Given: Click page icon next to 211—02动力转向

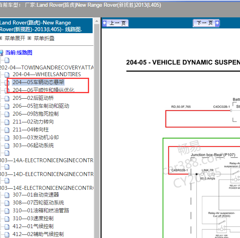Looking at the screenshot, I should click(x=7, y=122).
